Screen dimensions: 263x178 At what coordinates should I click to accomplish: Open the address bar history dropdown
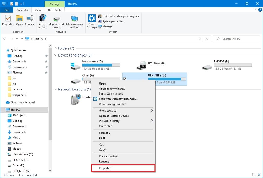pyautogui.click(x=200, y=39)
